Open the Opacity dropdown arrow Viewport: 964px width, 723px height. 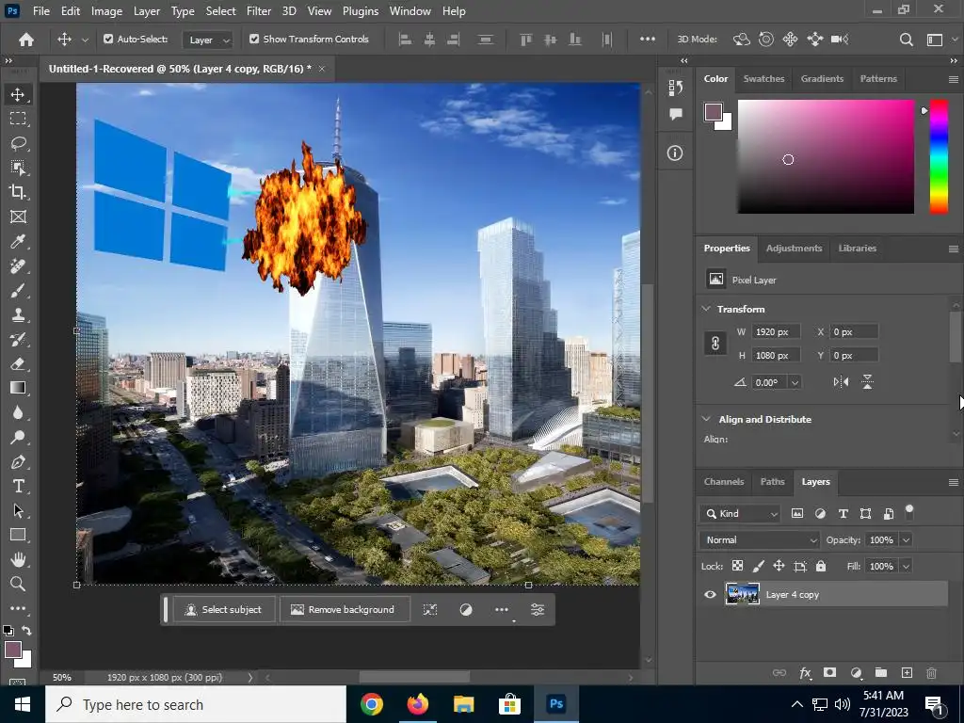pos(906,539)
